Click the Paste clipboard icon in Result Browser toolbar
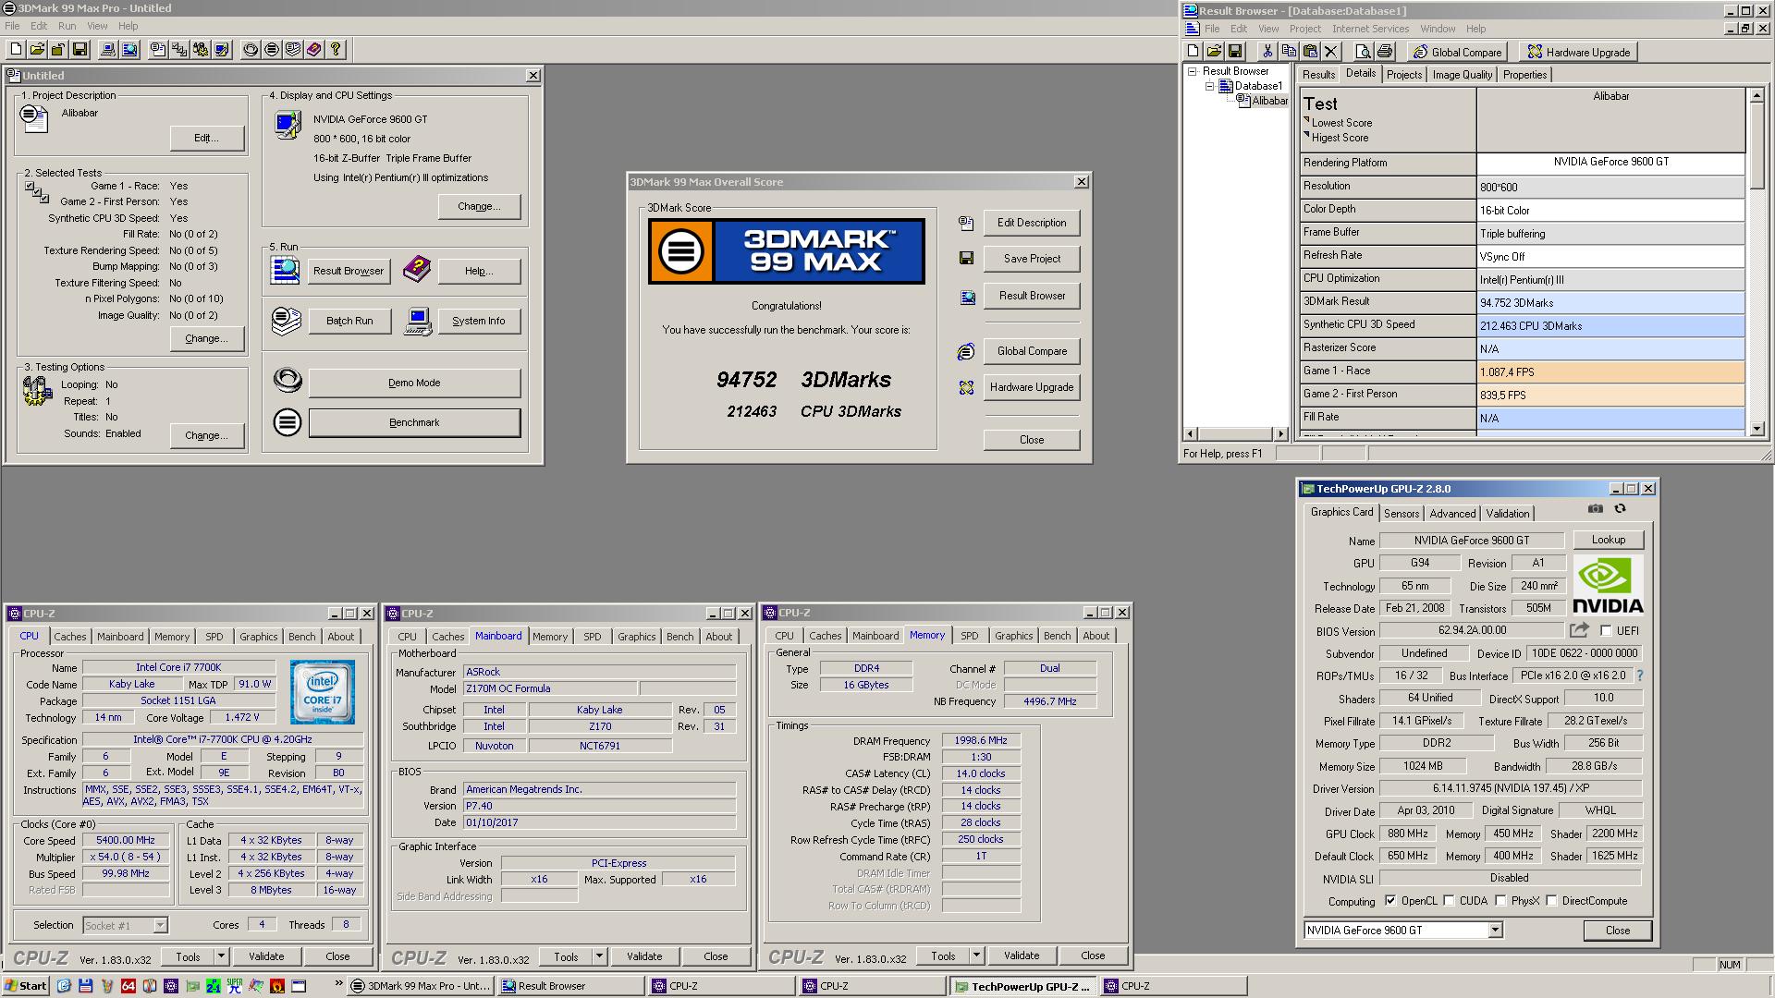 click(x=1310, y=52)
